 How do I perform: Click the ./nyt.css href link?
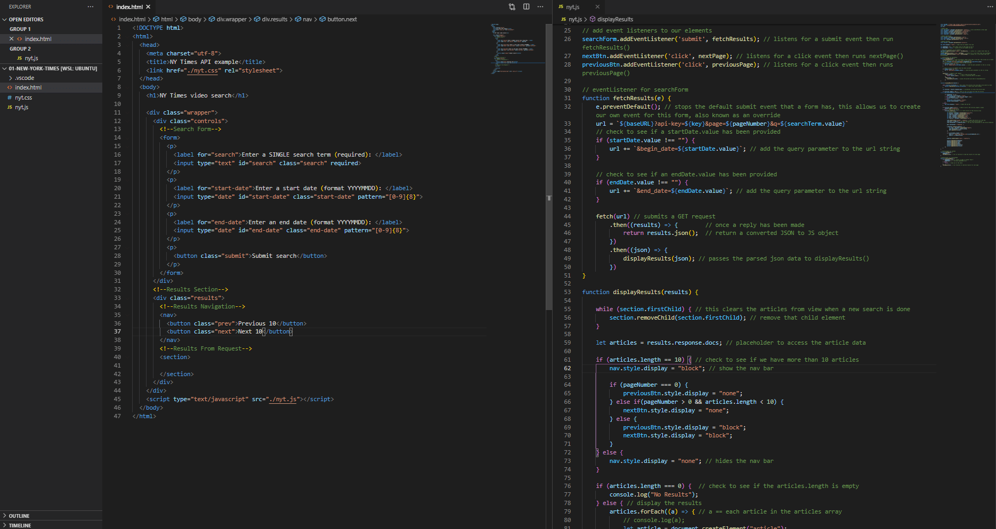pos(203,70)
